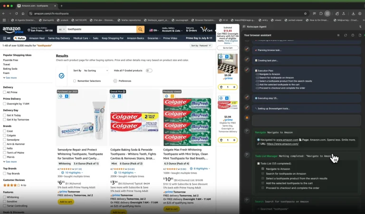Select Amazon Haul in nav bar
365x214 pixels.
[x=37, y=38]
